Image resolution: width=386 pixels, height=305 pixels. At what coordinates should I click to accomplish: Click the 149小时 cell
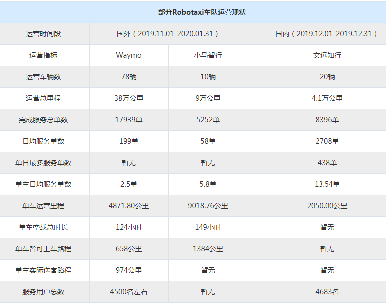point(208,227)
